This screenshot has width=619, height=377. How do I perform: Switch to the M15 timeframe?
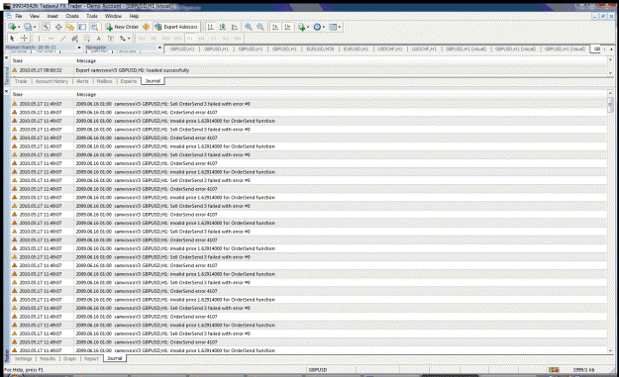coord(165,39)
